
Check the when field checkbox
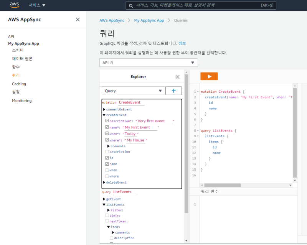[x=107, y=170]
